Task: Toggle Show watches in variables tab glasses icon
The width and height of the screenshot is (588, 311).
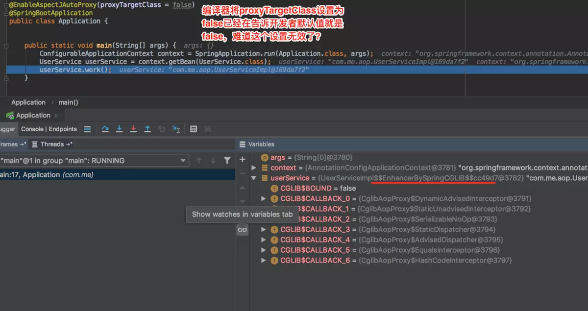Action: [242, 229]
